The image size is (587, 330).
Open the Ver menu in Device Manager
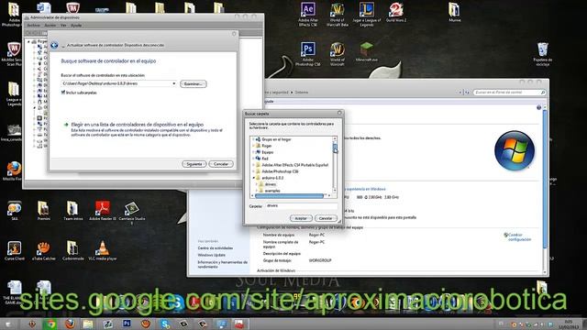pos(63,26)
